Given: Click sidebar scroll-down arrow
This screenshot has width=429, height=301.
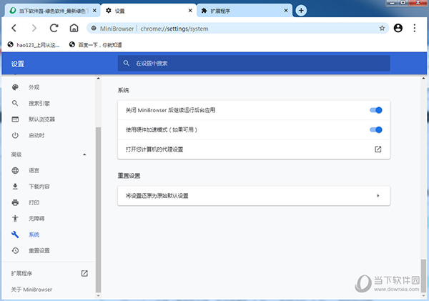Looking at the screenshot, I should (98, 296).
